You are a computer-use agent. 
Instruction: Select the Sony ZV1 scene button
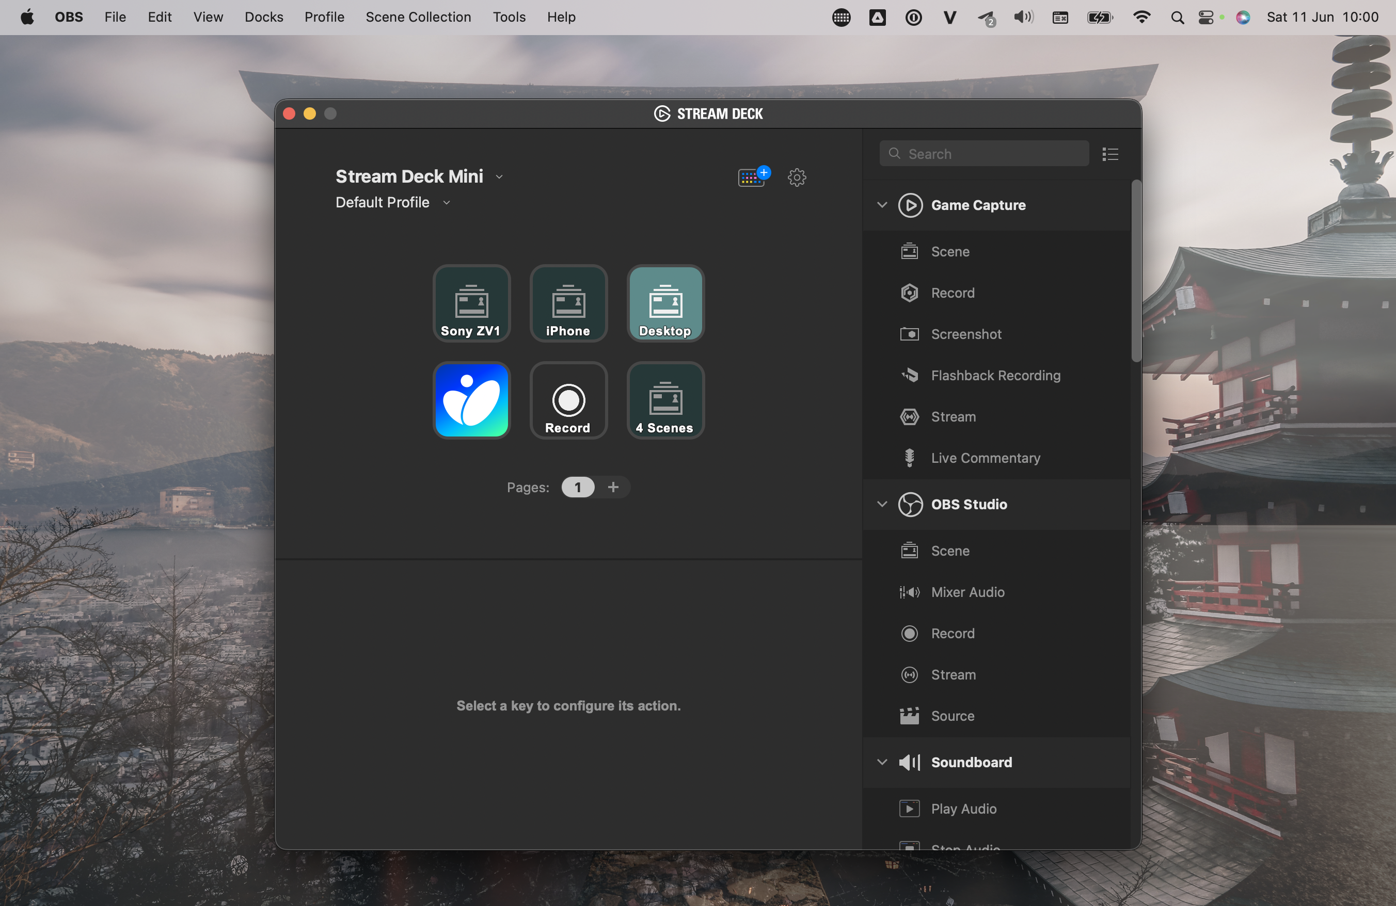(x=471, y=302)
